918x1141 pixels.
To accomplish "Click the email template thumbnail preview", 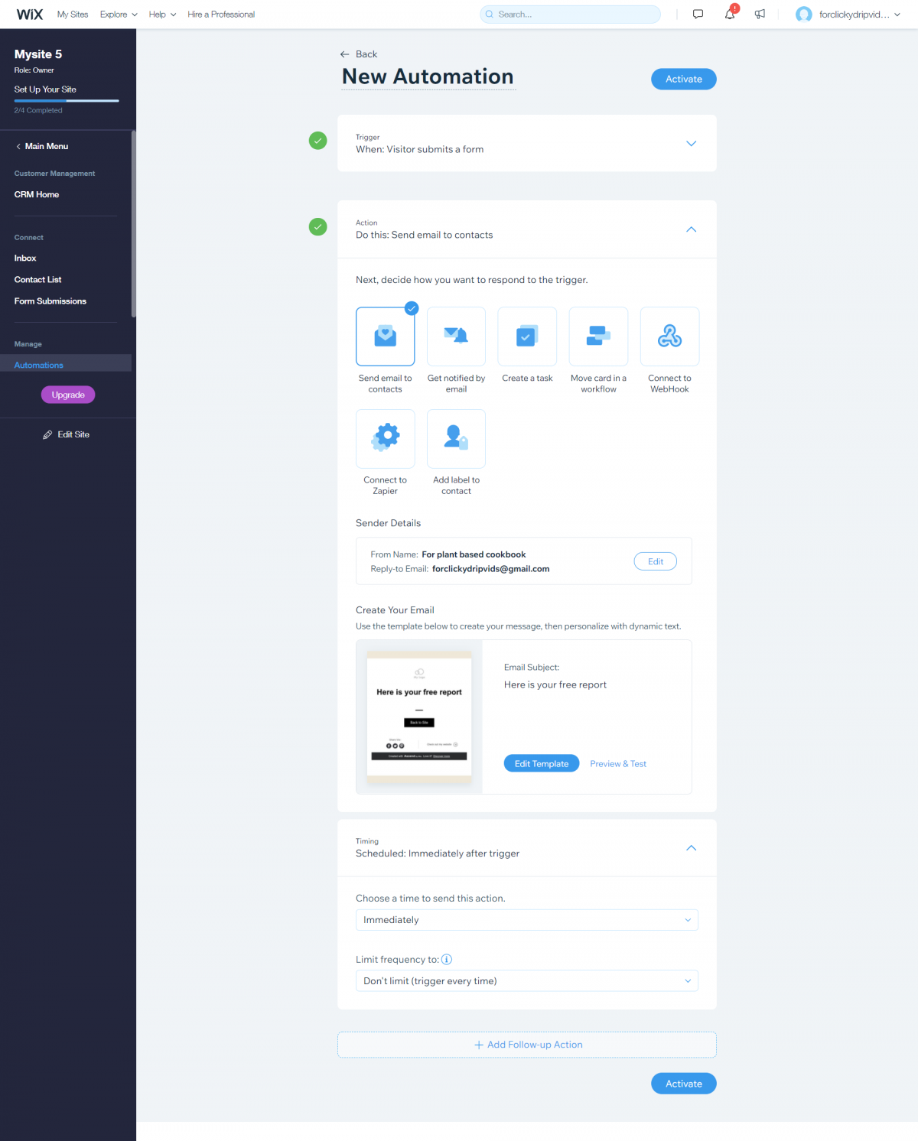I will [419, 716].
